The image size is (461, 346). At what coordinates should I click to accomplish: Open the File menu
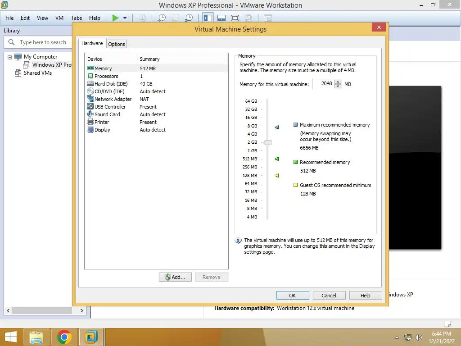coord(9,18)
